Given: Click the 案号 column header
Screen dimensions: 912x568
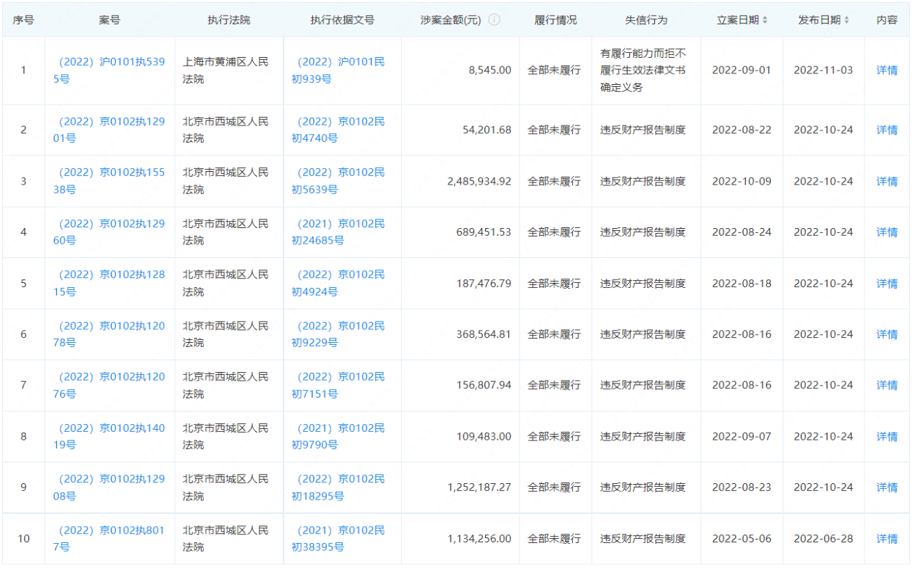Looking at the screenshot, I should coord(109,20).
